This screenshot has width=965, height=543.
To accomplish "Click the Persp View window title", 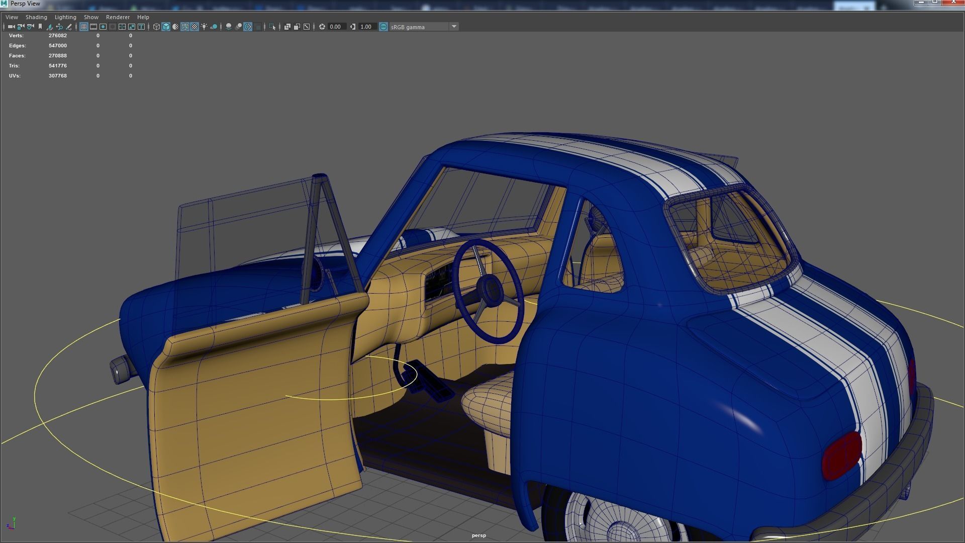I will coord(25,4).
